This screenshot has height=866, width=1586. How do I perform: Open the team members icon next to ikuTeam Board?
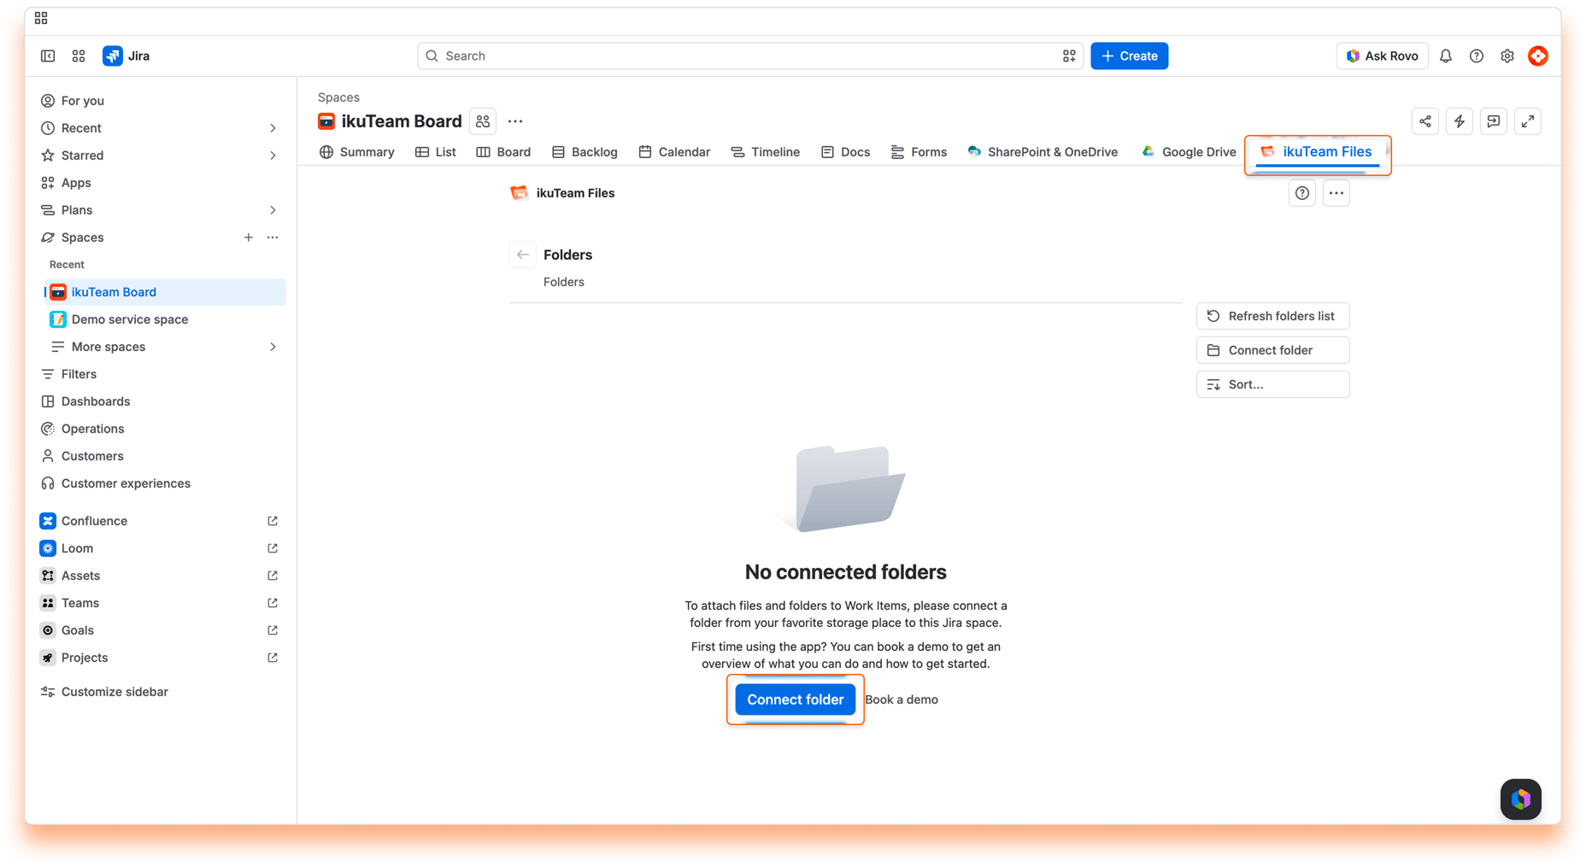[483, 121]
